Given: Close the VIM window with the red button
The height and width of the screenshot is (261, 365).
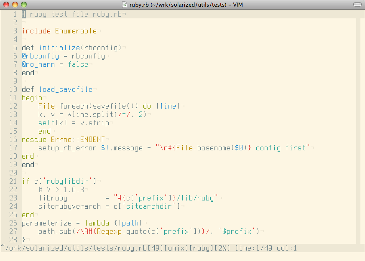Looking at the screenshot, I should [x=6, y=5].
